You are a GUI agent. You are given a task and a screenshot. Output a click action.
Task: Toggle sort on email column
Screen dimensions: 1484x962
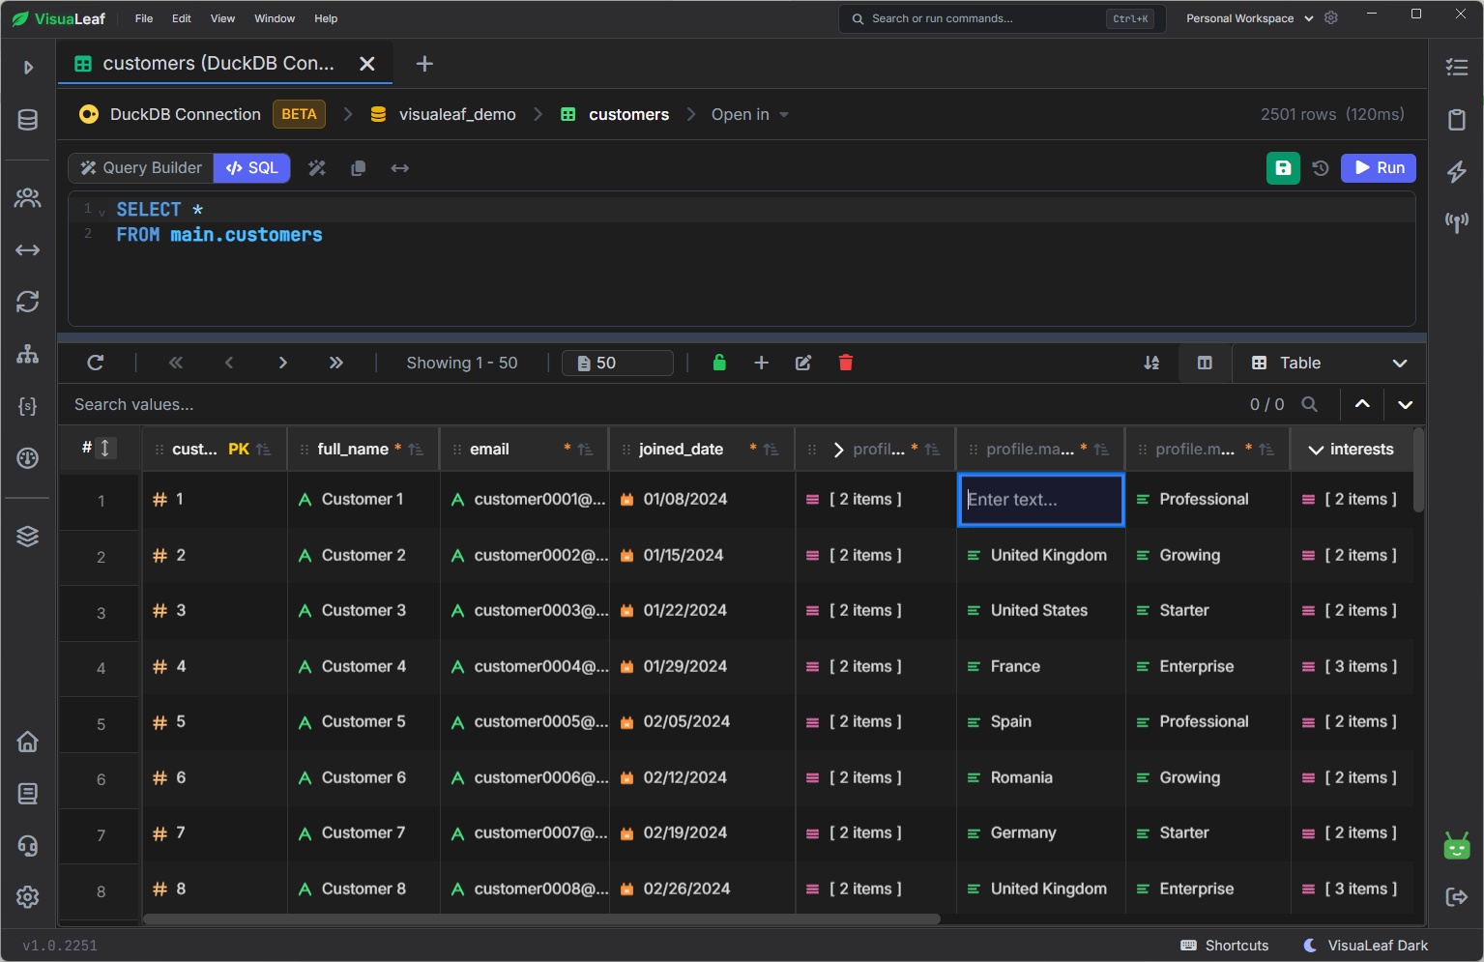(585, 450)
